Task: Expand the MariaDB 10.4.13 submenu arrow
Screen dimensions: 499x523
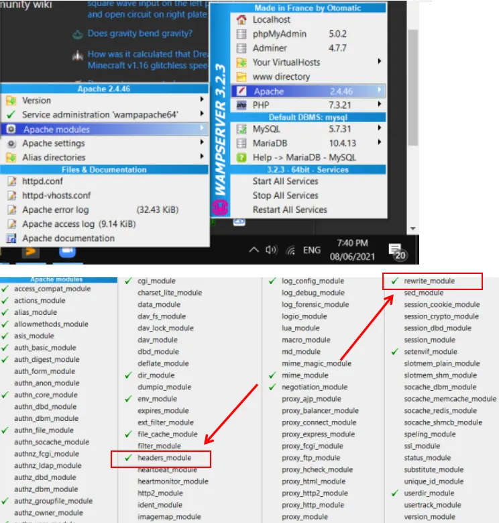Action: point(380,142)
